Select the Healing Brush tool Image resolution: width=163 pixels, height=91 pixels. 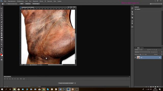[x=2, y=22]
